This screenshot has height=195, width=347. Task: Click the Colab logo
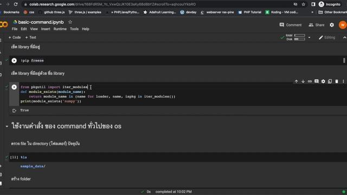4,24
